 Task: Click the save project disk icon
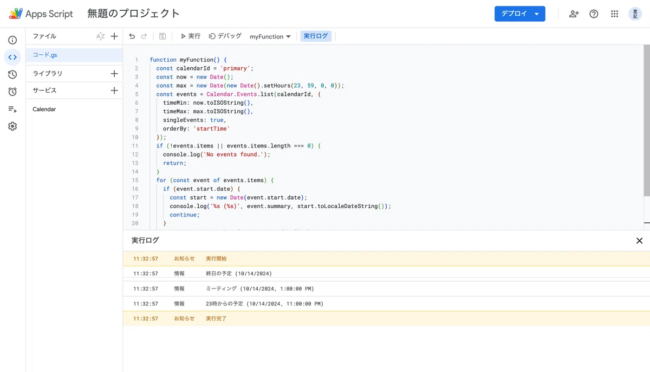(x=162, y=36)
